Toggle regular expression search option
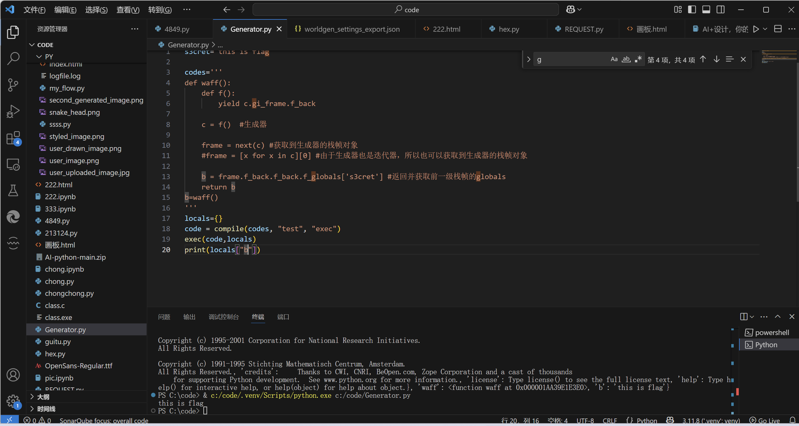The height and width of the screenshot is (426, 799). [638, 59]
